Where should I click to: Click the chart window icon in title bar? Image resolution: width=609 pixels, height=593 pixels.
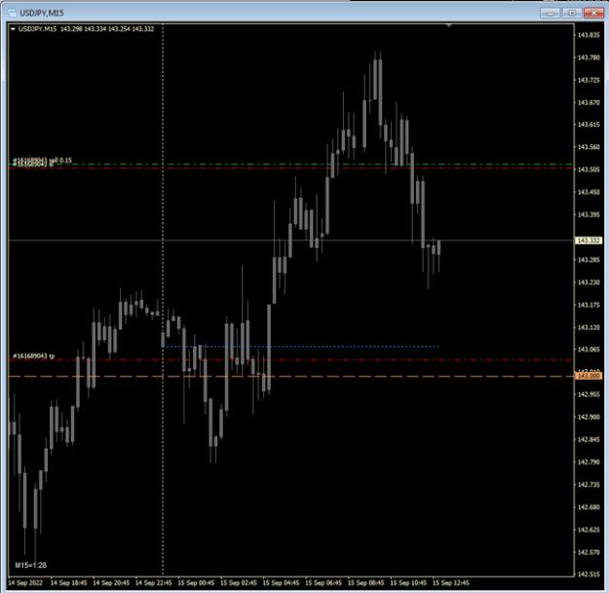point(12,13)
